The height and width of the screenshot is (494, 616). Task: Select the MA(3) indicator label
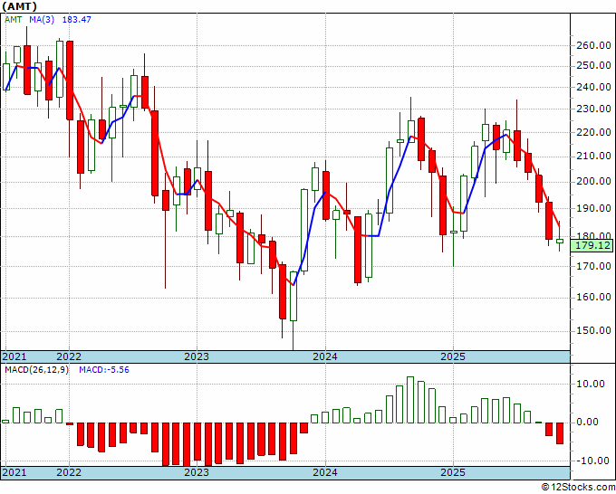coord(42,20)
